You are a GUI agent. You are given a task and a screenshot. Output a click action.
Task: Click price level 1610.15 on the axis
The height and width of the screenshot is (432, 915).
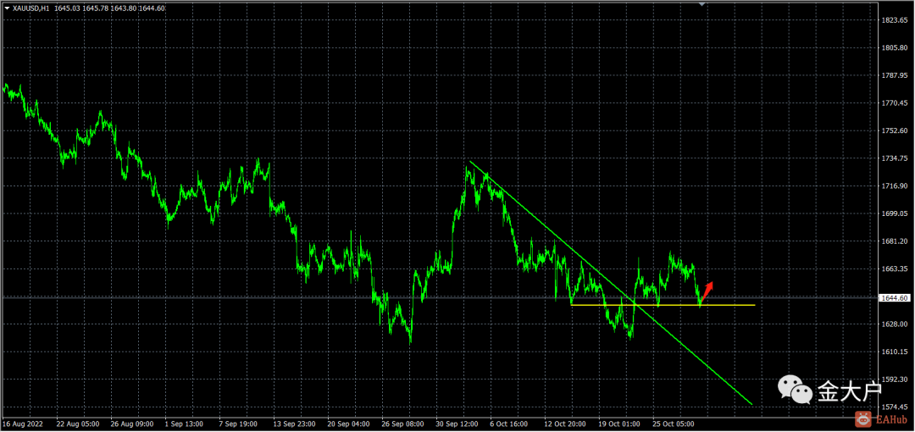[x=896, y=352]
